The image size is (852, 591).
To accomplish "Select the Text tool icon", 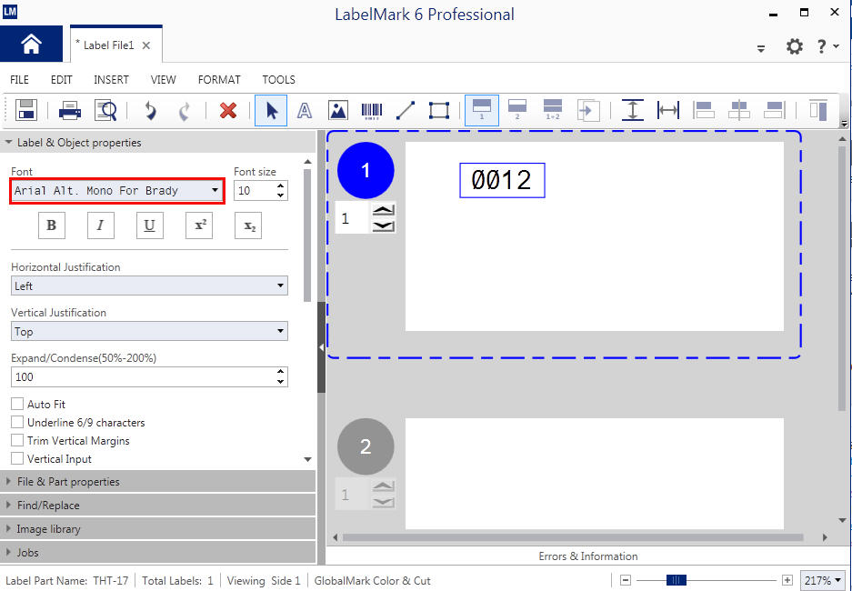I will pyautogui.click(x=305, y=110).
